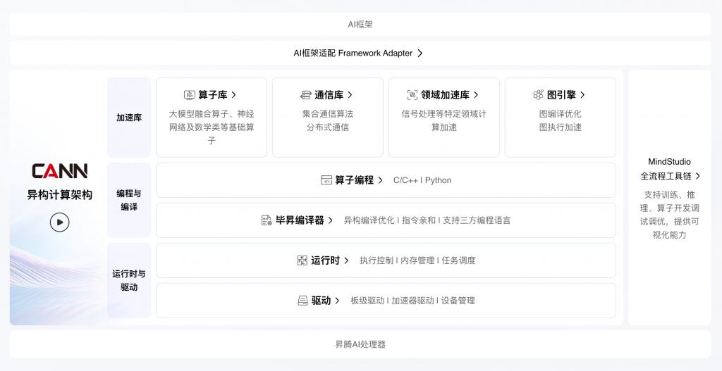Open the 算子编程 link
The image size is (722, 371).
(354, 180)
